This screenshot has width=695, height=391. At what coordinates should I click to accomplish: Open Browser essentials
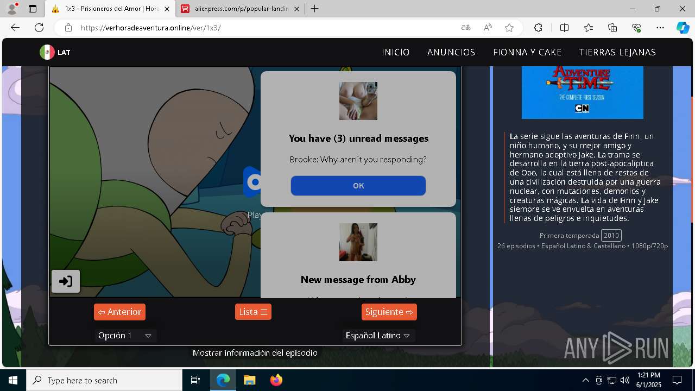click(x=636, y=28)
